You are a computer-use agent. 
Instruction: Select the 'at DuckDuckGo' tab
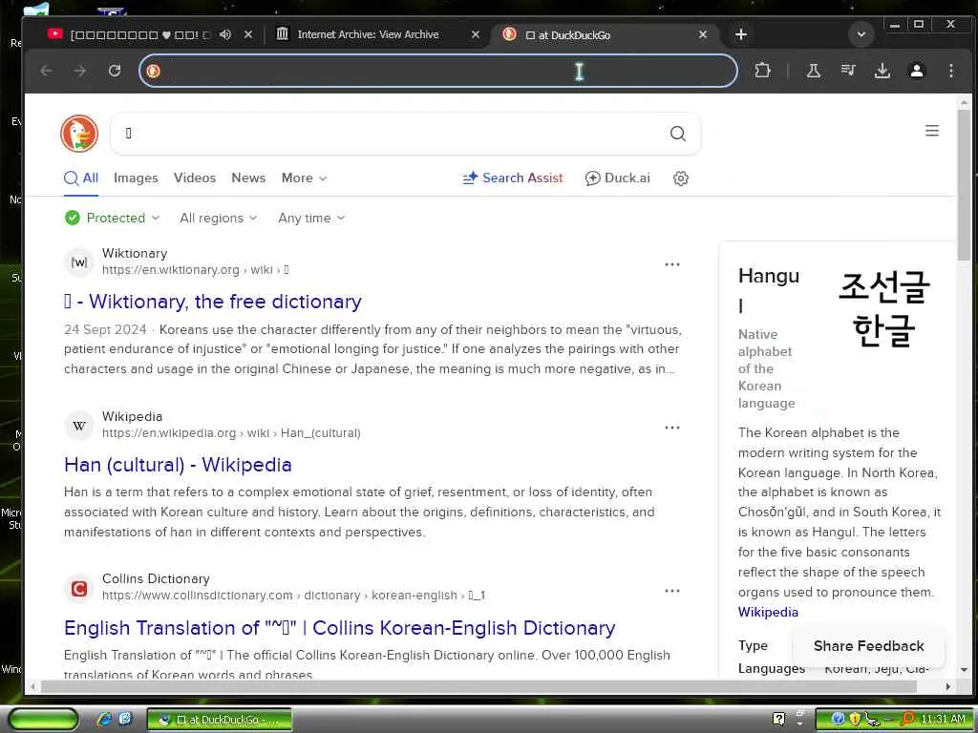(x=567, y=35)
